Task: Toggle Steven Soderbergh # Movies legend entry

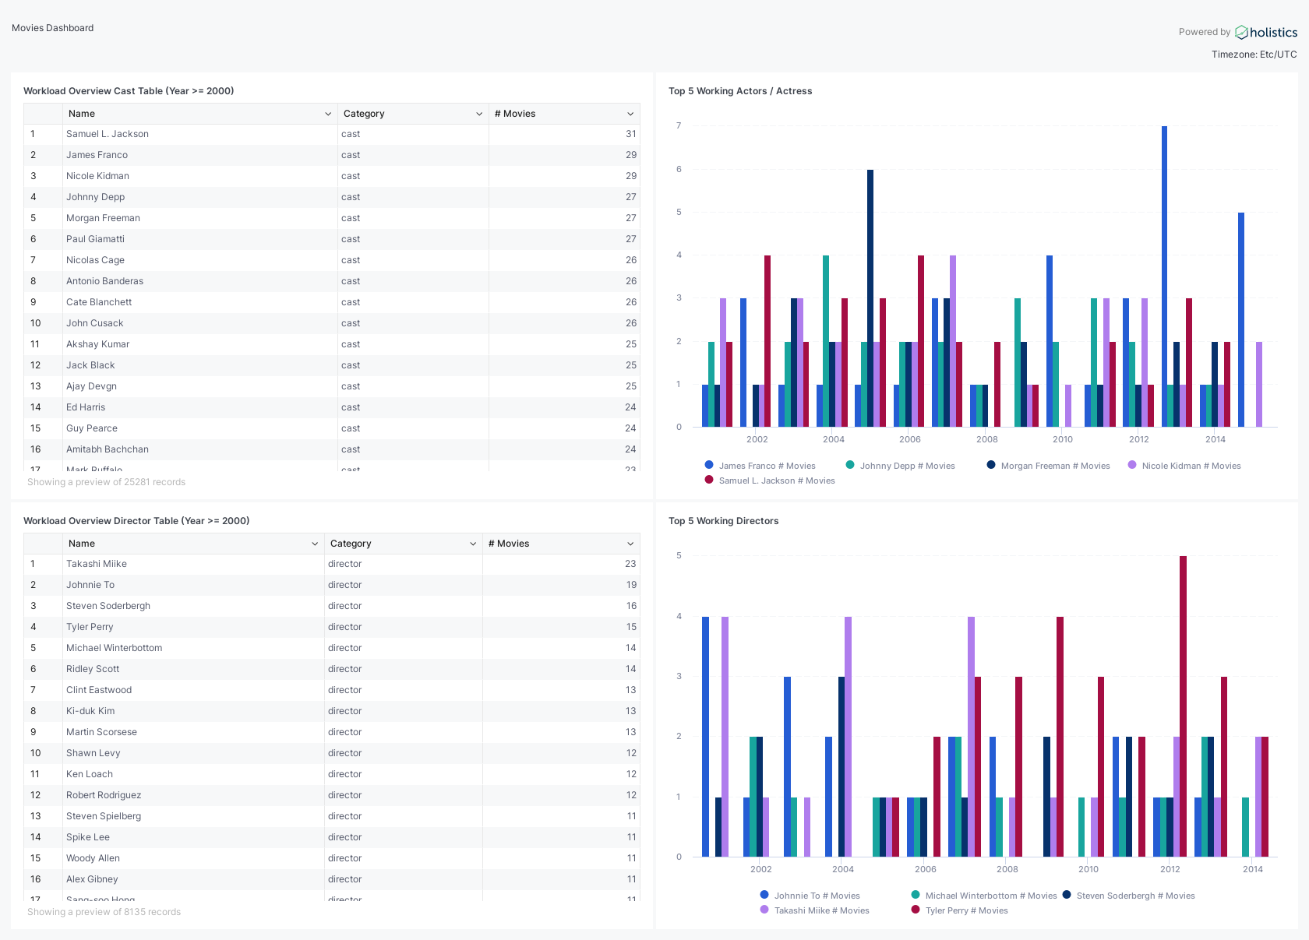Action: [1129, 896]
